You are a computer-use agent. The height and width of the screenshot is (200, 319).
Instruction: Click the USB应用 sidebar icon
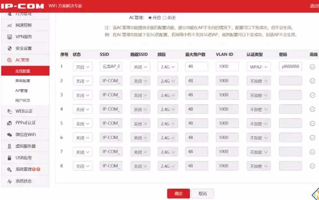pyautogui.click(x=9, y=158)
